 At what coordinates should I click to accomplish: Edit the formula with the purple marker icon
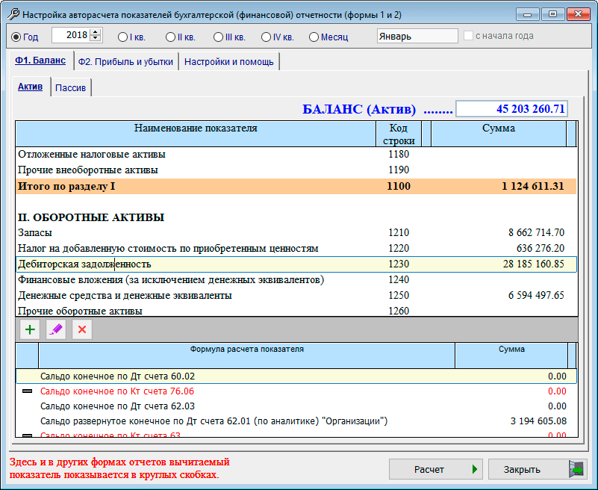point(56,329)
